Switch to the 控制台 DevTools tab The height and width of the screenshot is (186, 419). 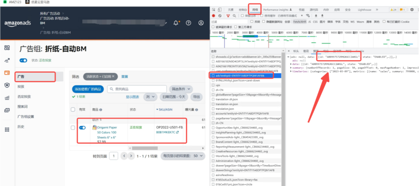(242, 10)
